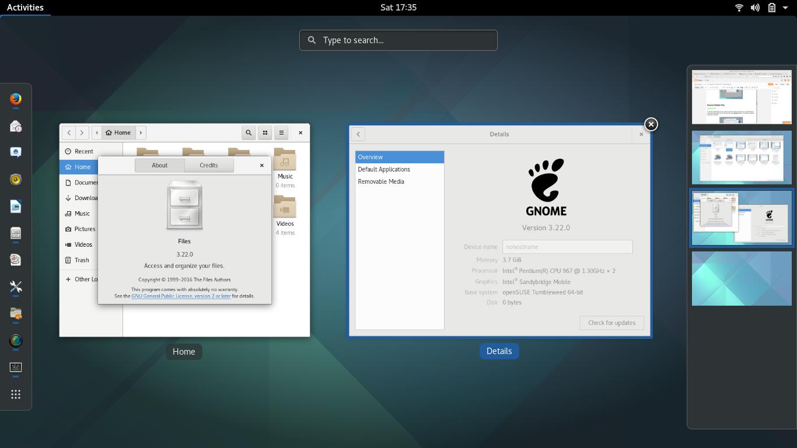Select the third (current) workspace thumbnail
The height and width of the screenshot is (448, 797).
tap(742, 218)
